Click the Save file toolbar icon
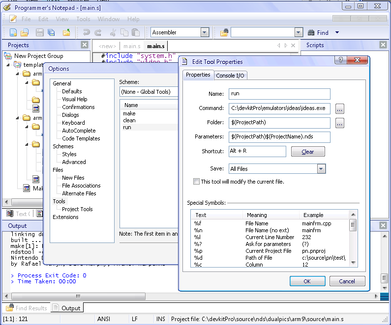This screenshot has height=325, width=391. [x=39, y=33]
